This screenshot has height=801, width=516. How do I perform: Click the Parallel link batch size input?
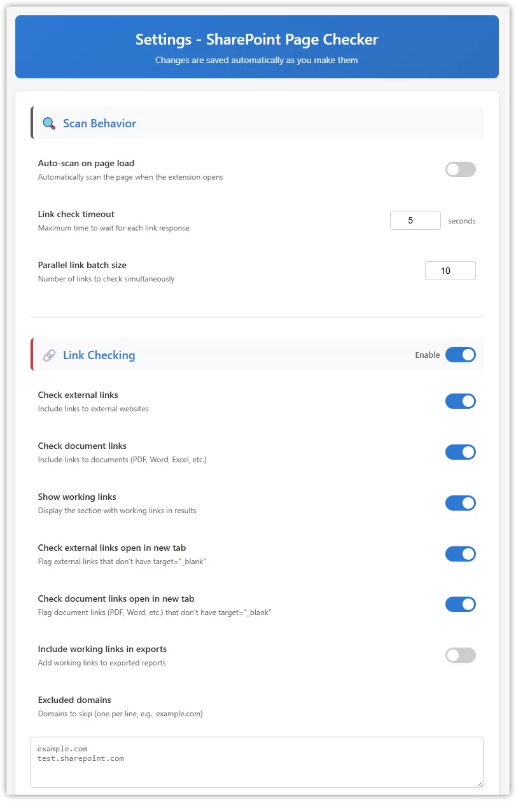click(450, 270)
